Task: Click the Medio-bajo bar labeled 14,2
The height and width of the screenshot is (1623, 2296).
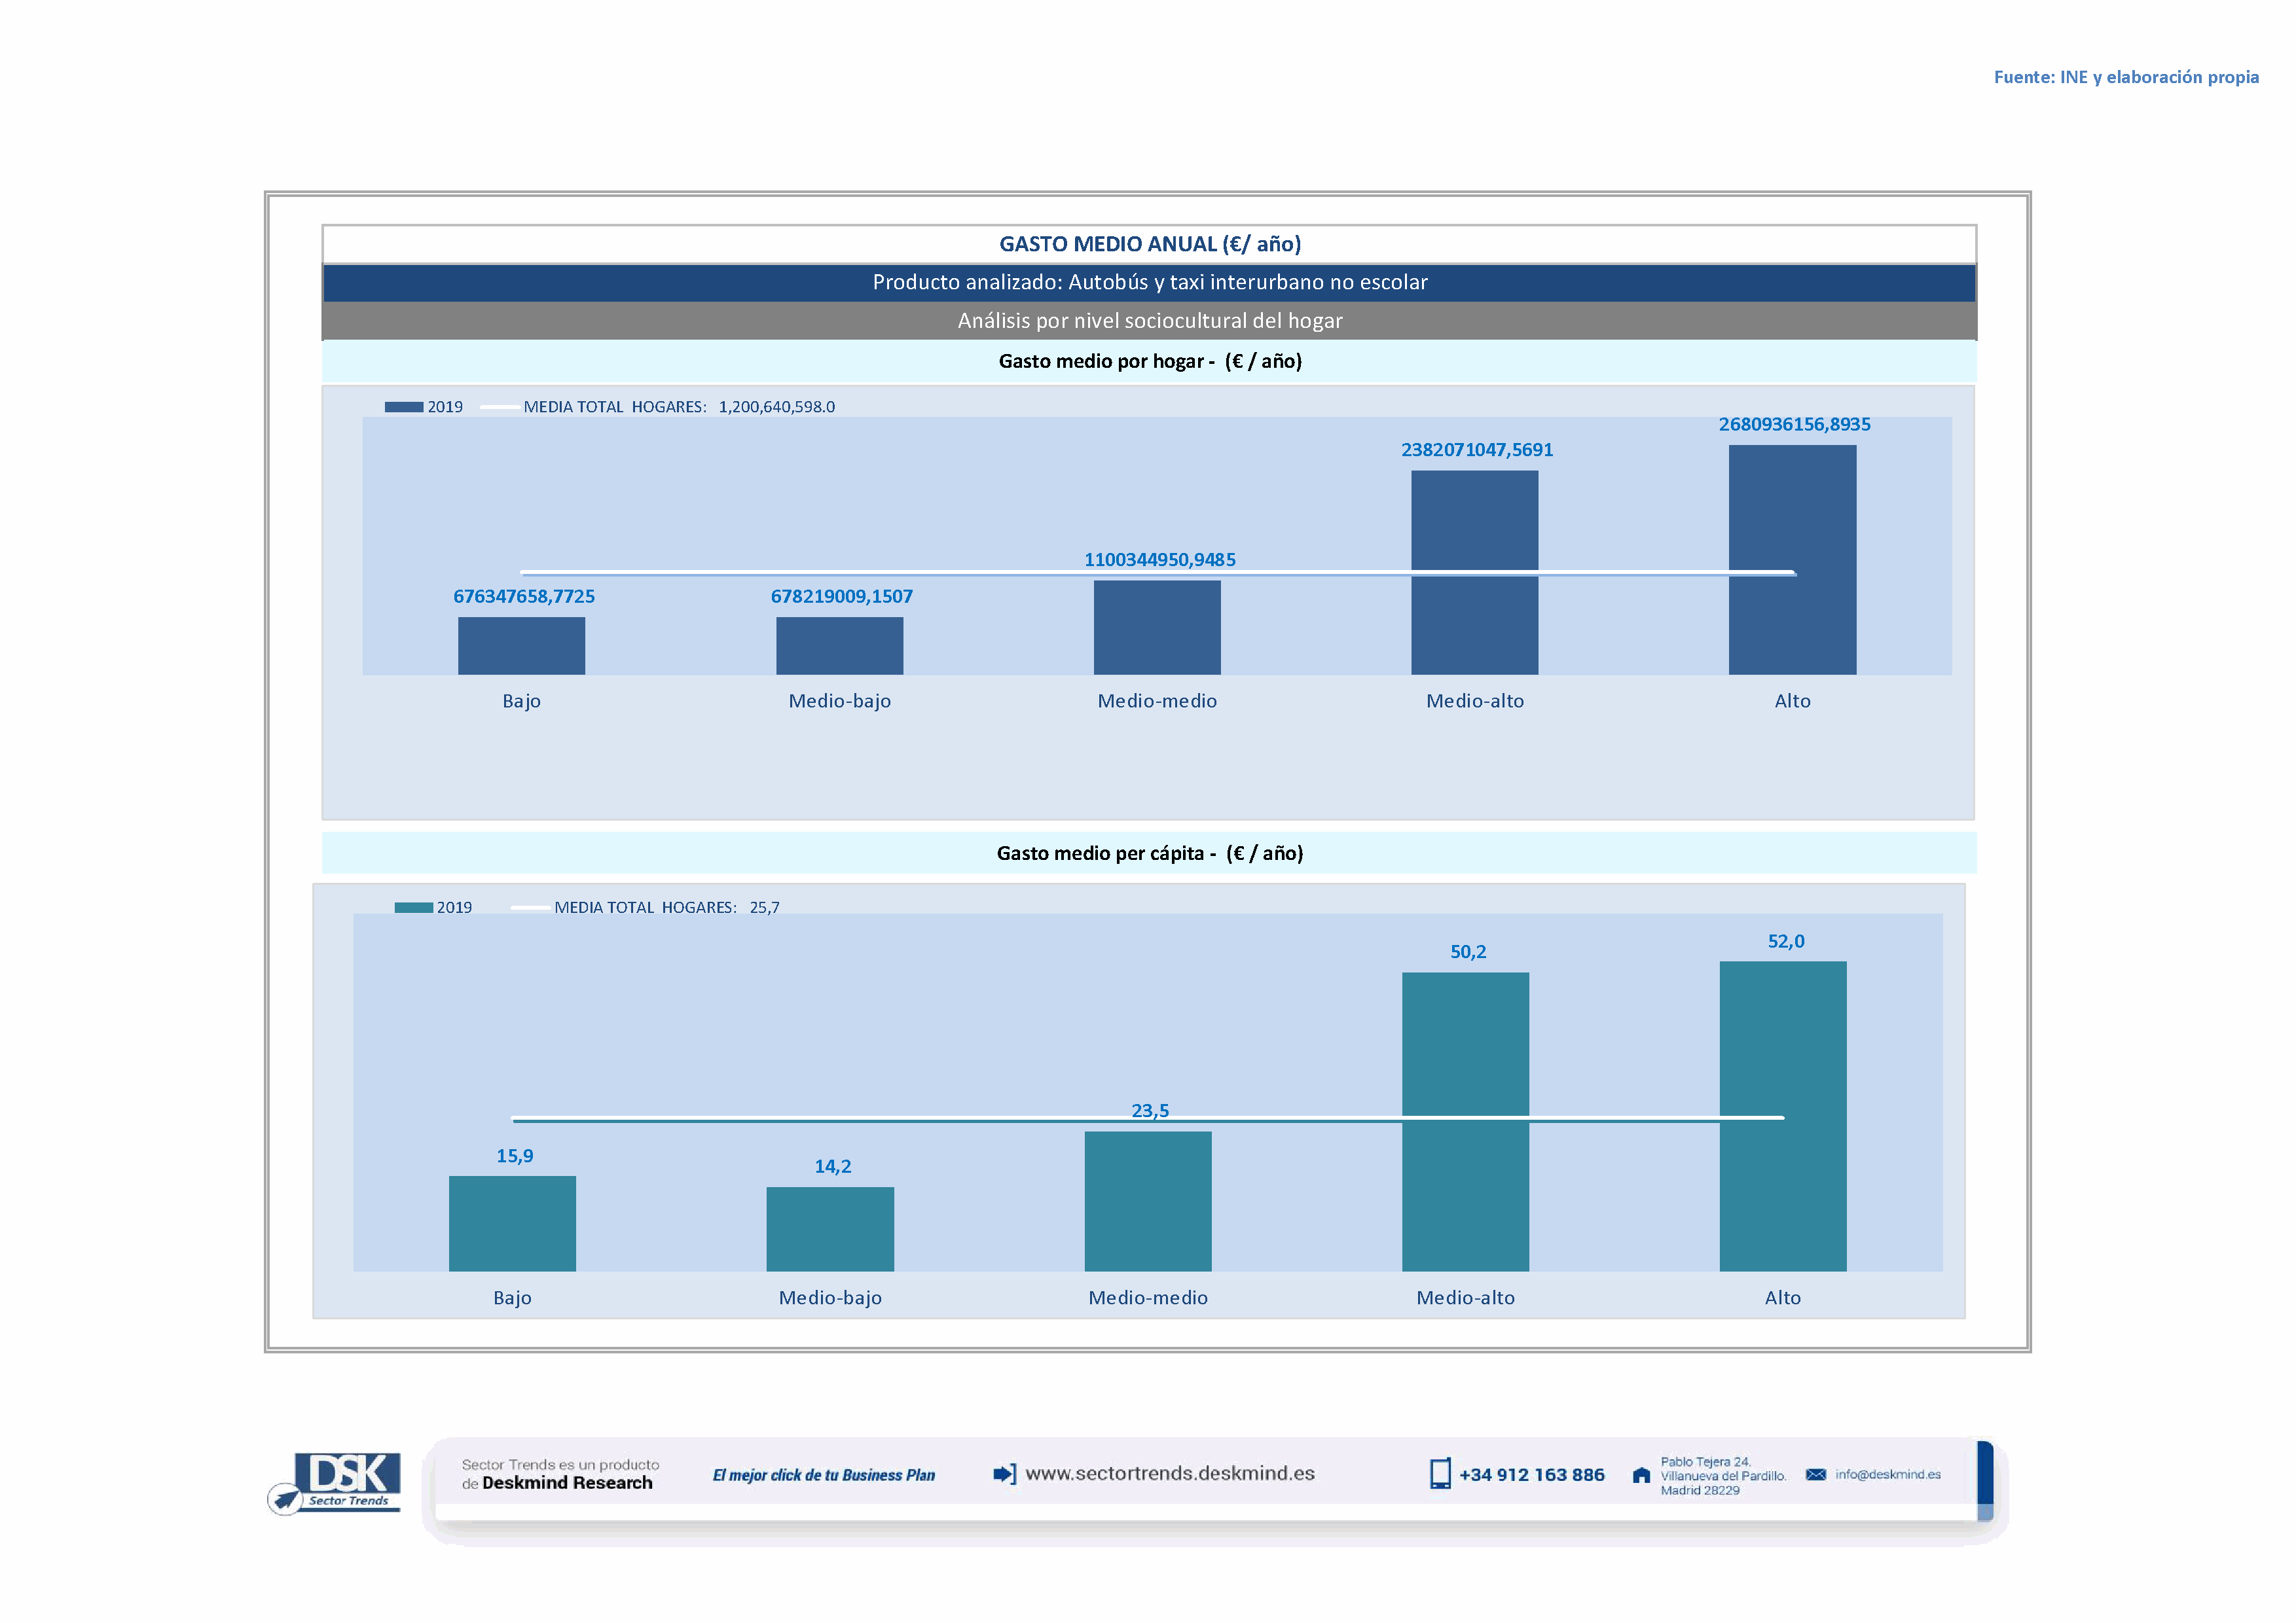Action: [830, 1229]
